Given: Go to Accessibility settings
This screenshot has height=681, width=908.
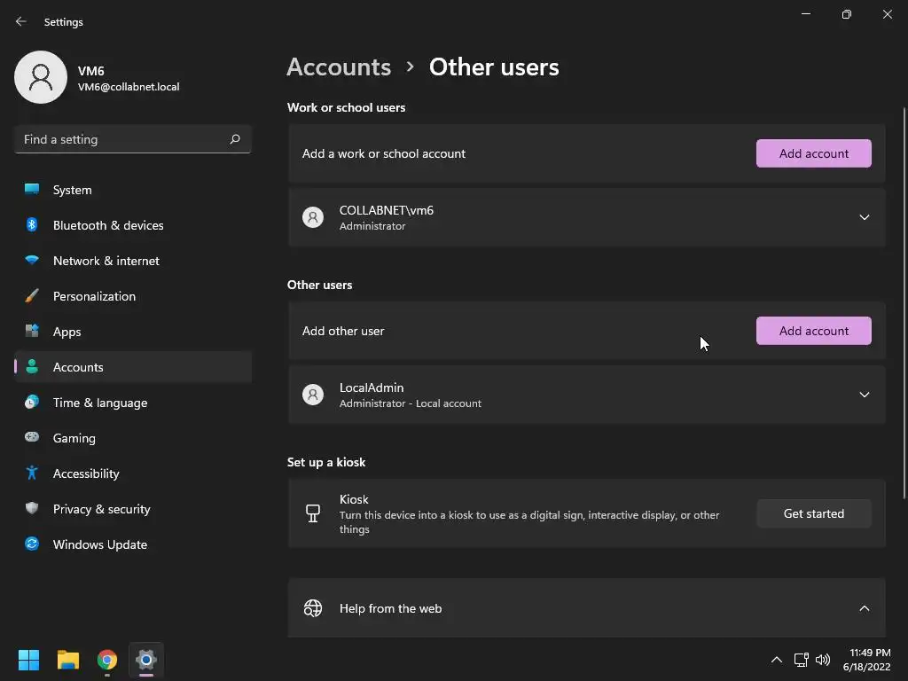Looking at the screenshot, I should coord(85,474).
